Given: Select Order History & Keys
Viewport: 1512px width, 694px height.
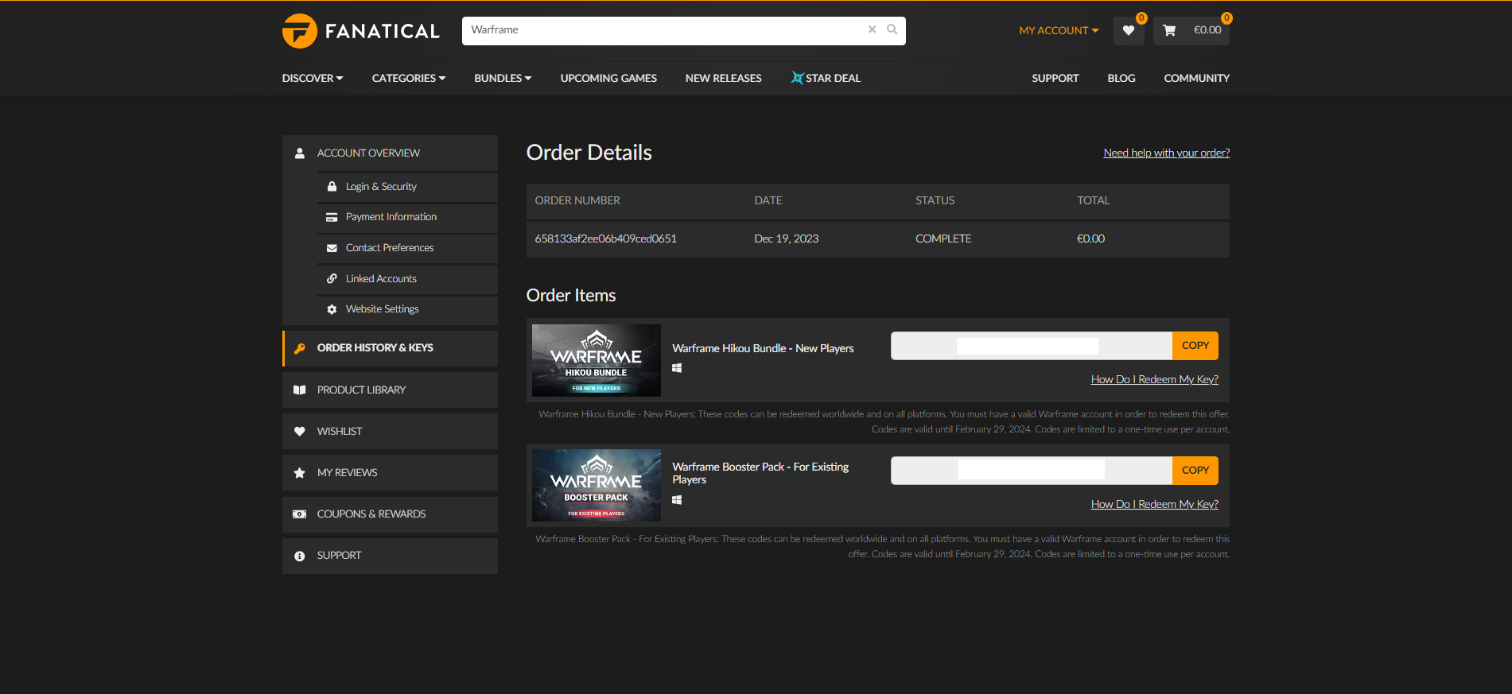Looking at the screenshot, I should click(390, 348).
